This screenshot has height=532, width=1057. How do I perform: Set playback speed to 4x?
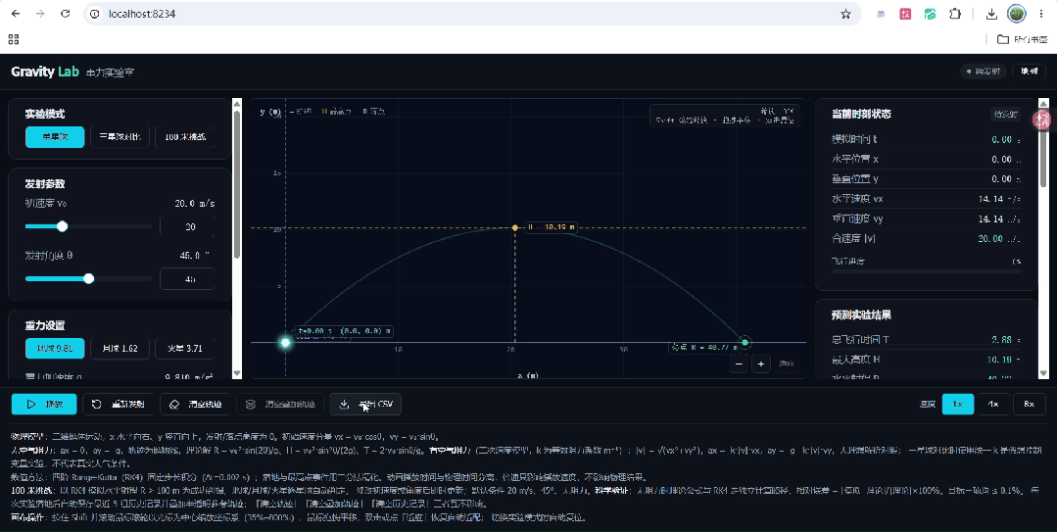pos(993,404)
